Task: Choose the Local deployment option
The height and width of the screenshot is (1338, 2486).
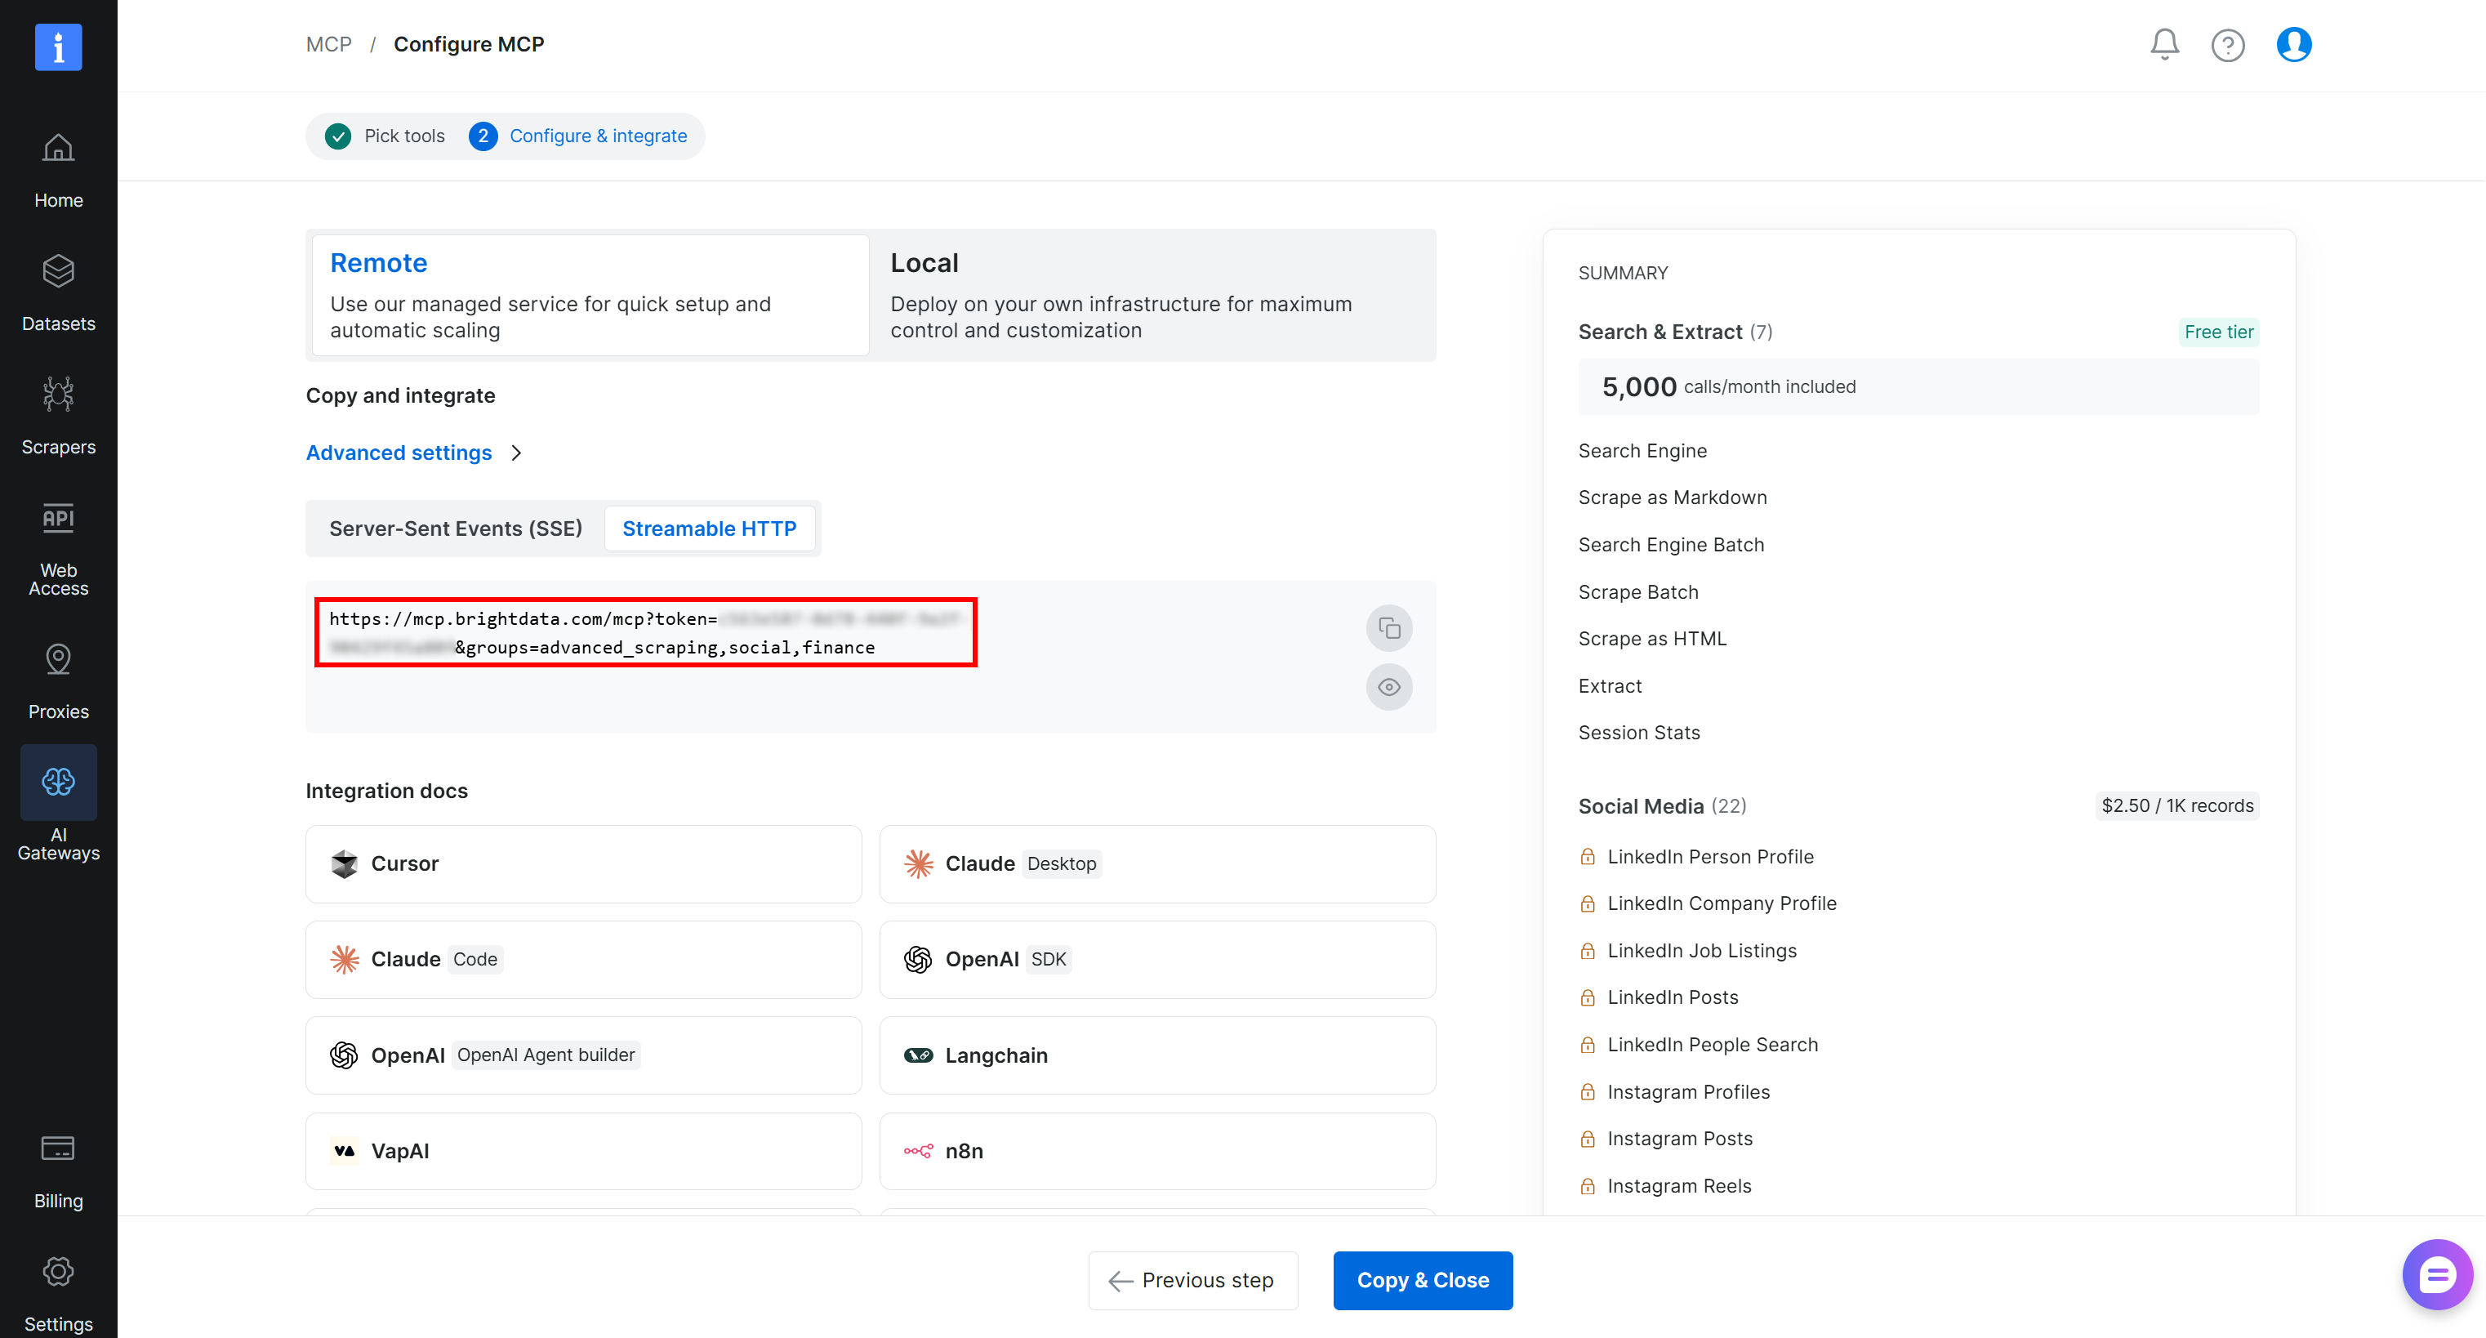Action: pyautogui.click(x=1152, y=296)
